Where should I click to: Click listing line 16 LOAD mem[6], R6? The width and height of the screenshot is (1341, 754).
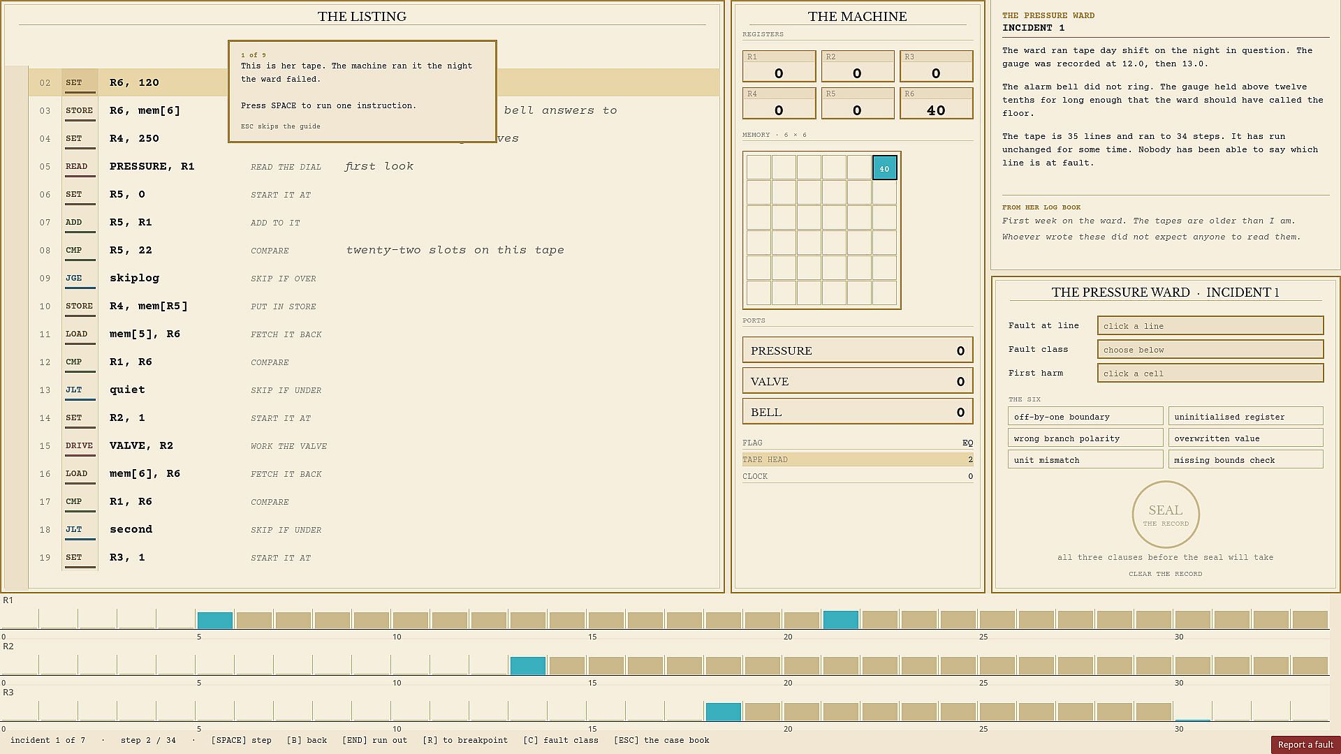[374, 473]
